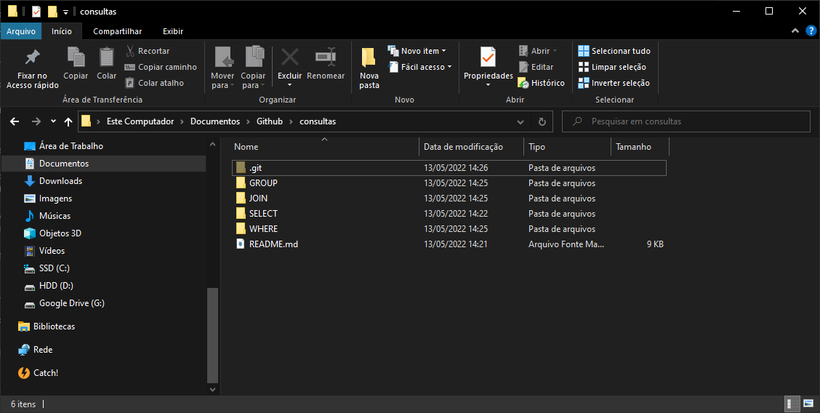Go up one folder level
Image resolution: width=820 pixels, height=413 pixels.
click(x=68, y=121)
